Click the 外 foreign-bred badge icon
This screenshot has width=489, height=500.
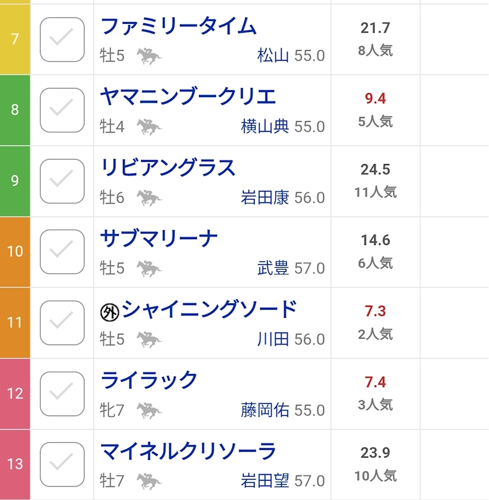pyautogui.click(x=109, y=313)
